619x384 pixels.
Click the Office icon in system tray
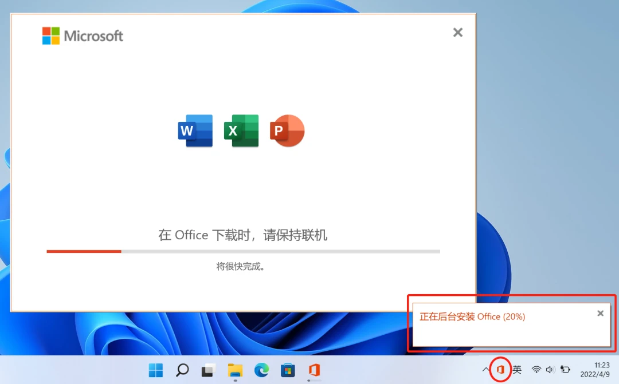coord(500,370)
